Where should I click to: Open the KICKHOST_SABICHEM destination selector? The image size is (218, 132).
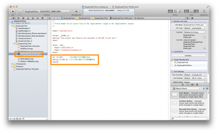click(51, 11)
